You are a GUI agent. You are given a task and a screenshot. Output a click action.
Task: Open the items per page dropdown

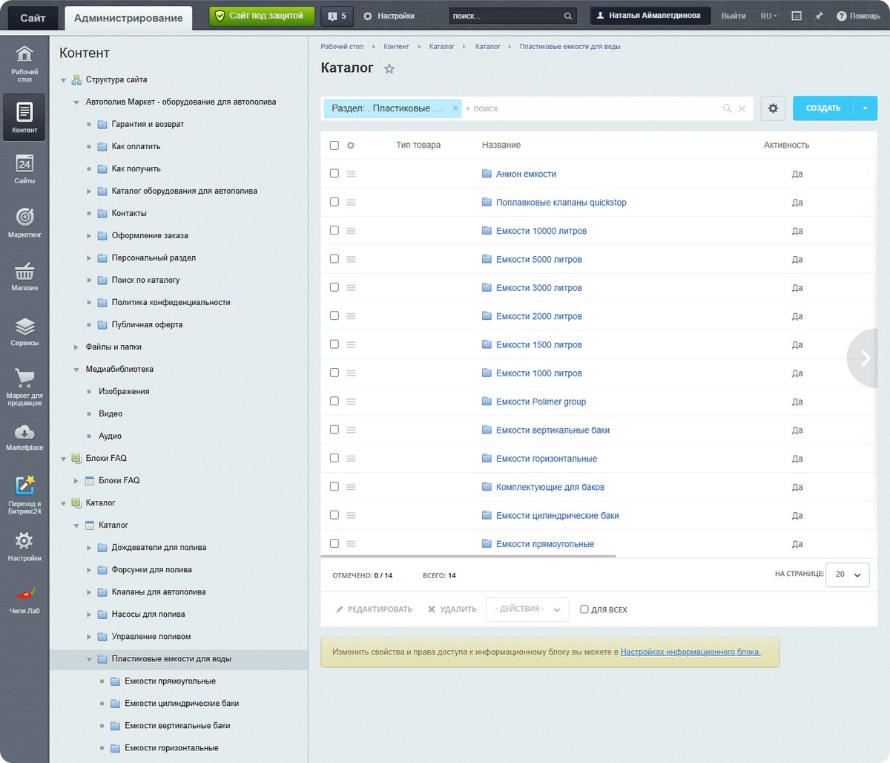(848, 574)
